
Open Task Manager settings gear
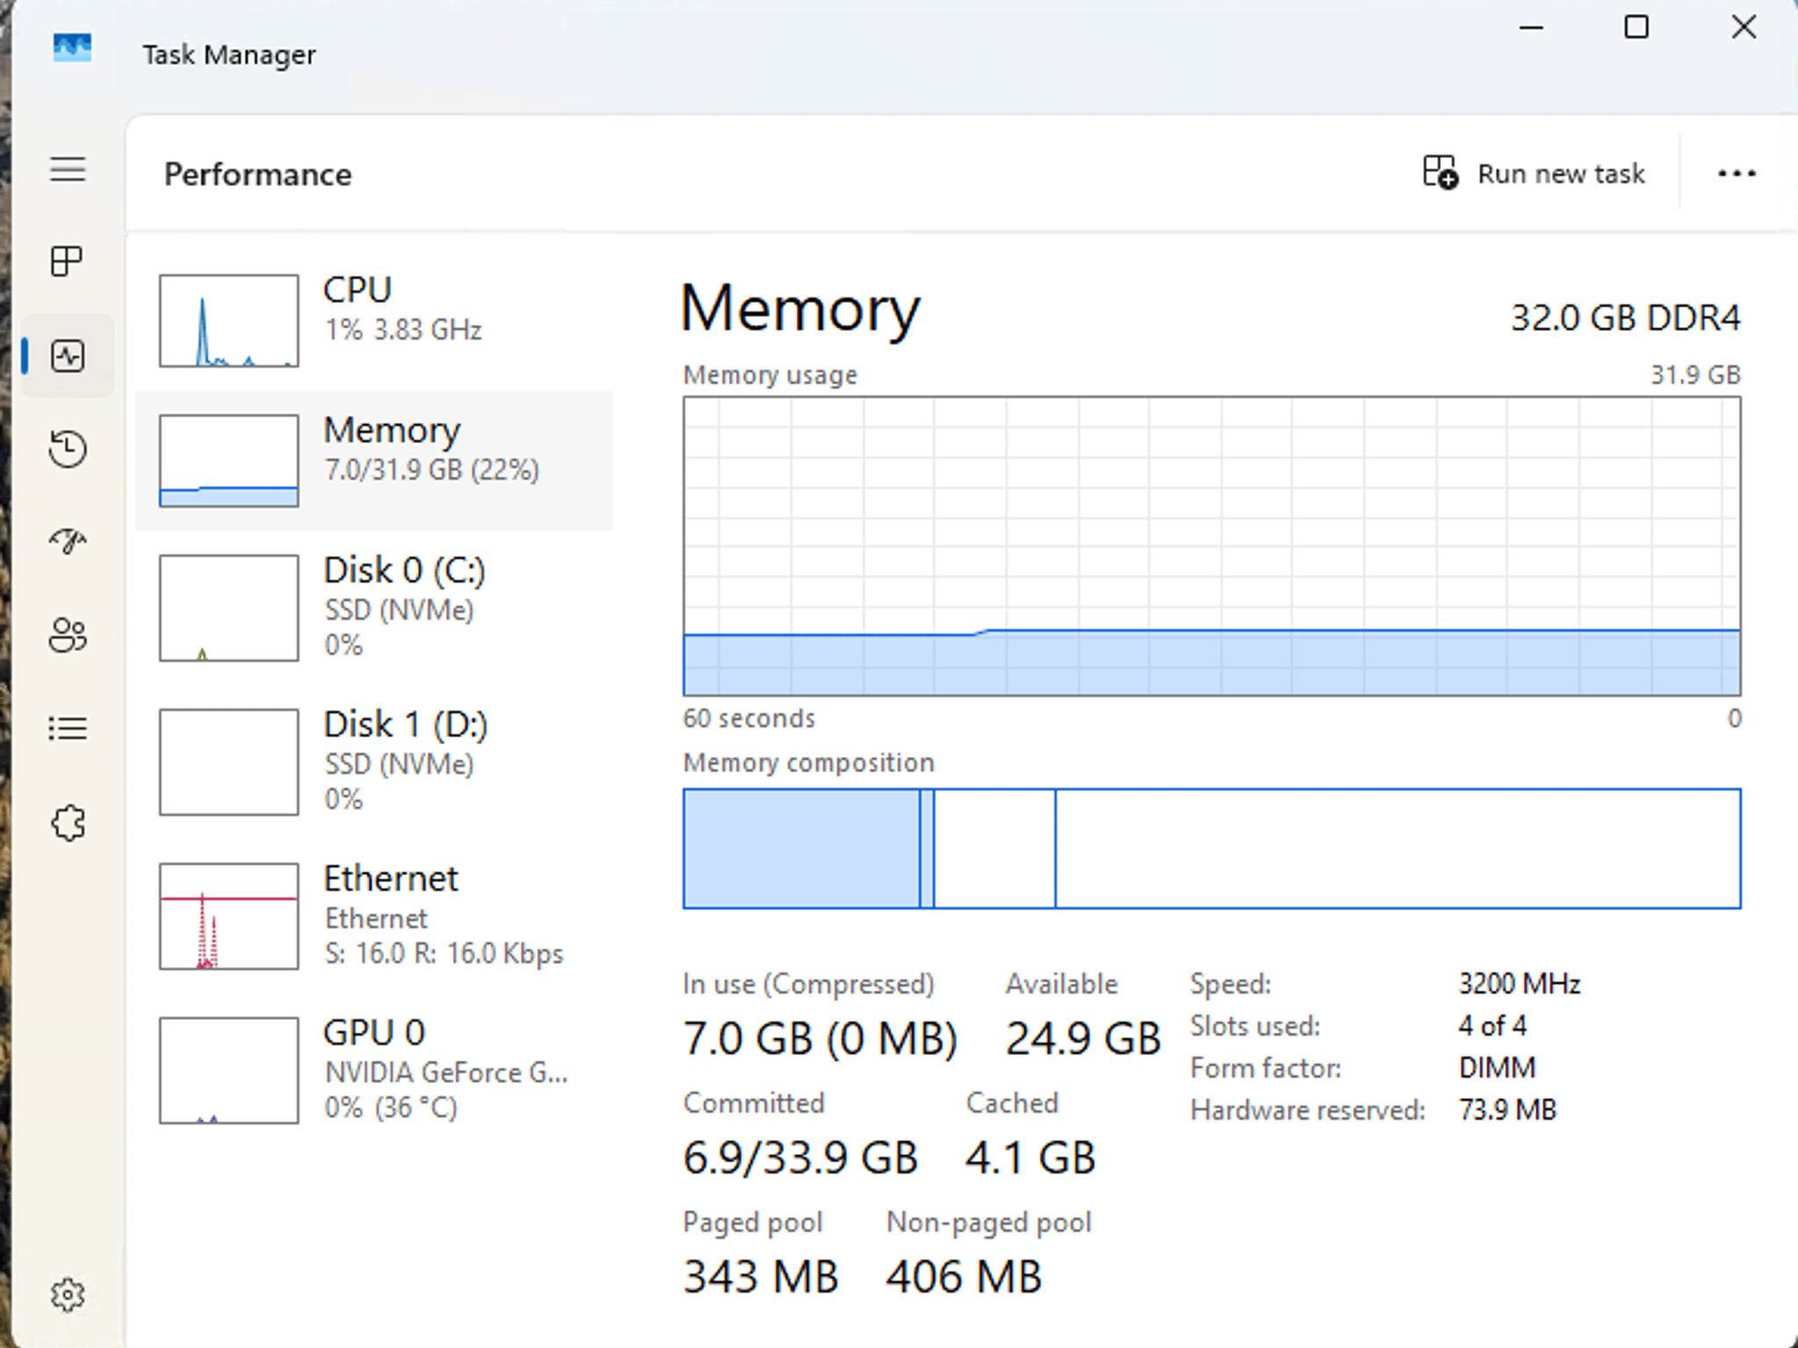click(x=68, y=1294)
